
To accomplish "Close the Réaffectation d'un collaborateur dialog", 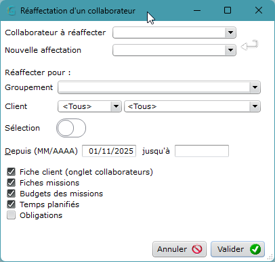I will (x=259, y=10).
